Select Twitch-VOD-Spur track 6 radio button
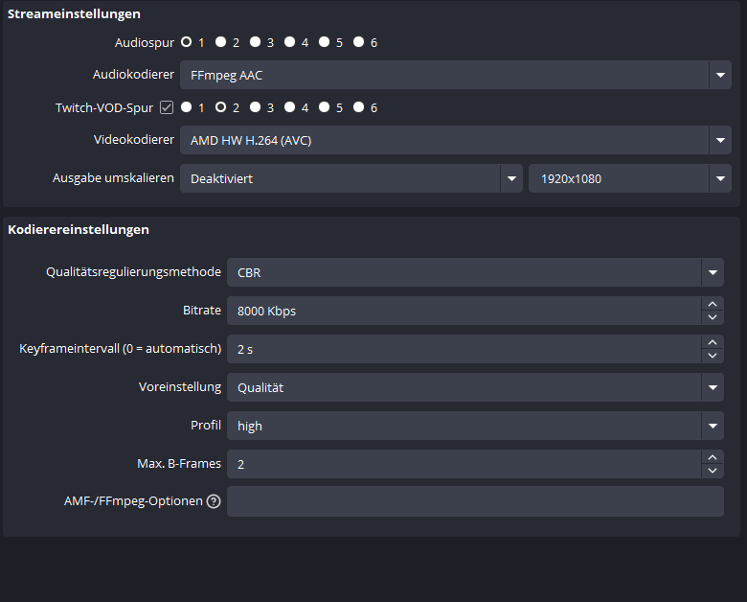Screen dimensions: 747x602 (x=359, y=107)
